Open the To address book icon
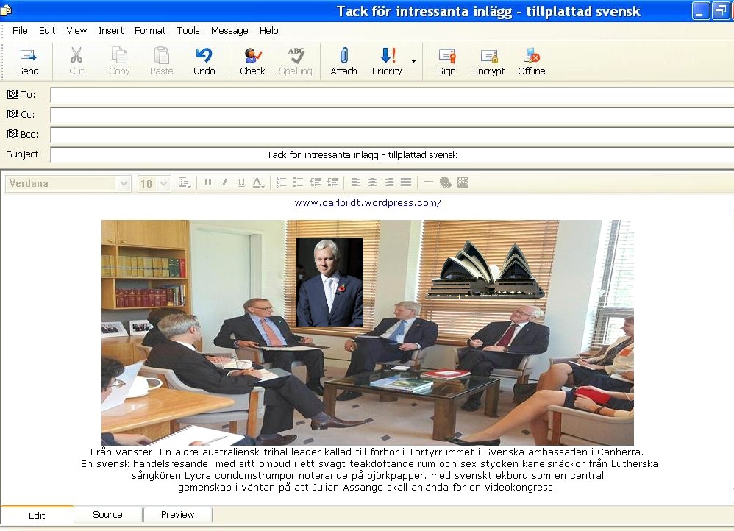Viewport: 734px width, 531px height. 13,95
